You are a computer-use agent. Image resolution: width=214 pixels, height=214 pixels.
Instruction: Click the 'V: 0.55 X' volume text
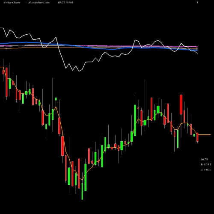tap(206, 164)
